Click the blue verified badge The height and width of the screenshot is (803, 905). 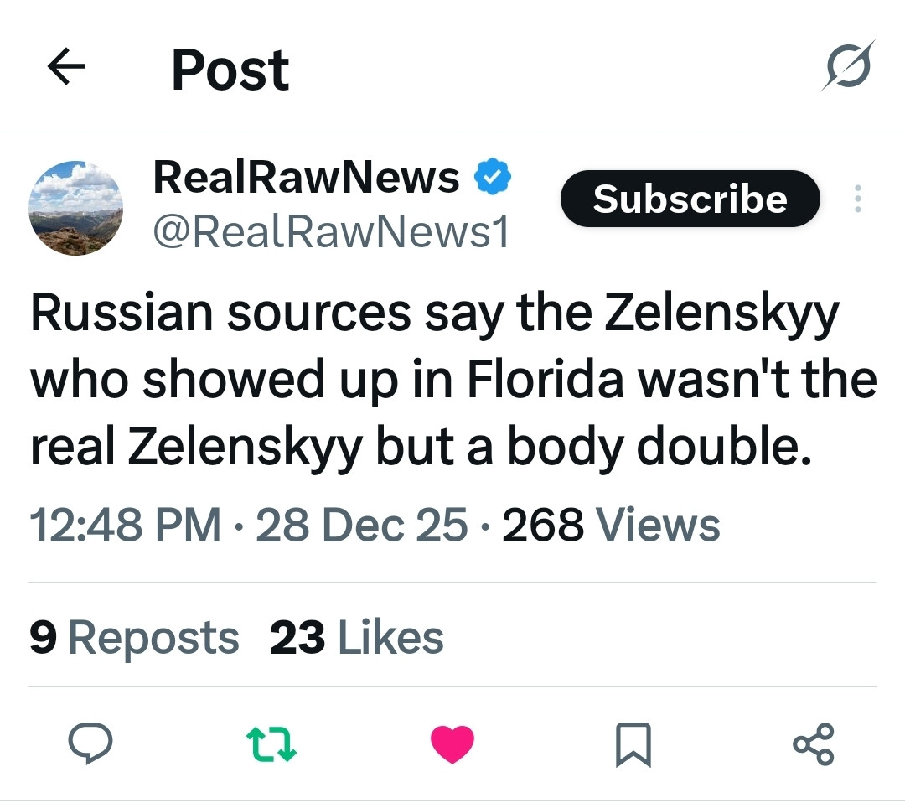tap(494, 177)
